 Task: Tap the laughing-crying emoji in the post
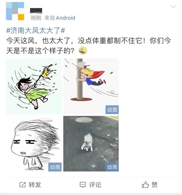pyautogui.click(x=83, y=50)
